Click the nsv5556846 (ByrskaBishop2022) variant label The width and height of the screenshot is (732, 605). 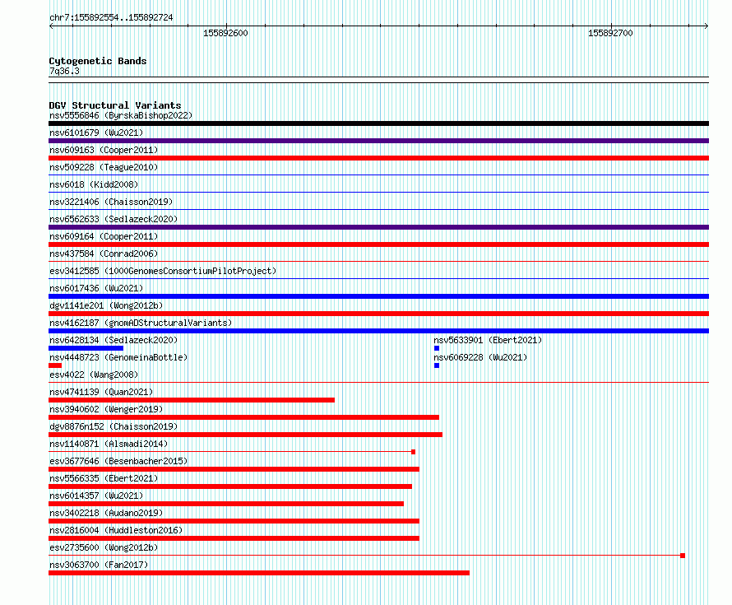pyautogui.click(x=121, y=115)
